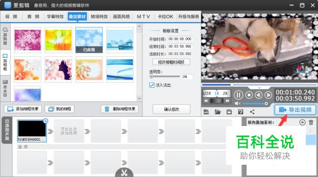The image size is (318, 177).
Task: Choose the purple woman silhouette frame
Action: pyautogui.click(x=58, y=70)
